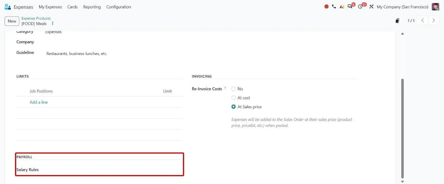
Task: Open the Expenses app home icon
Action: (x=8, y=7)
